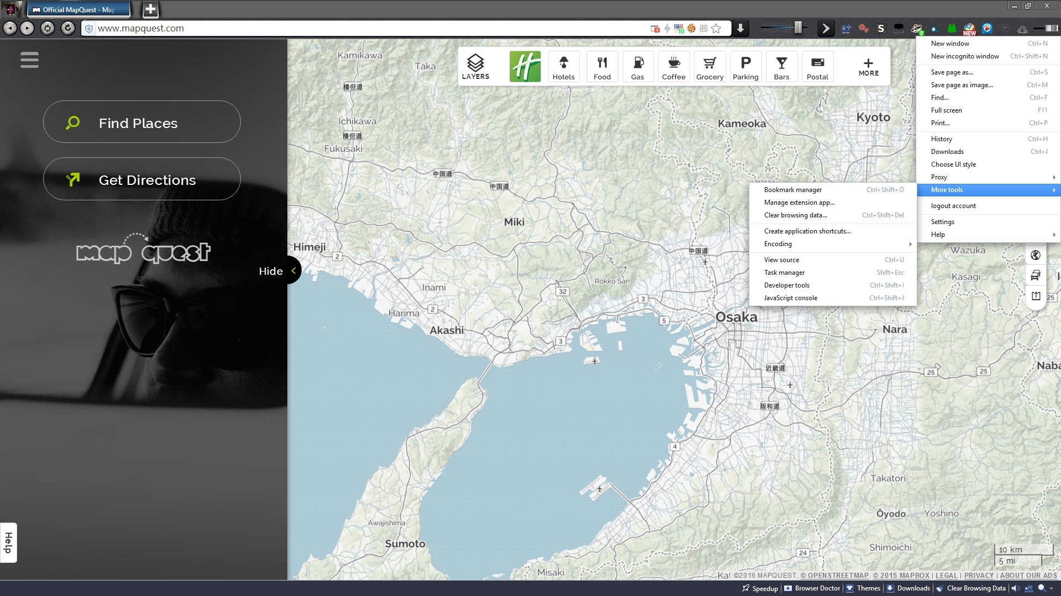Click the Holiday Inn green logo button
1061x596 pixels.
tap(525, 67)
